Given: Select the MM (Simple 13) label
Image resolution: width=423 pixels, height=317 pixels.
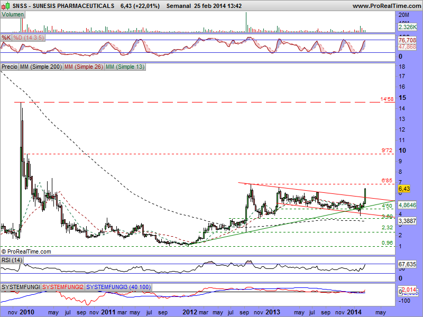Looking at the screenshot, I should (x=125, y=67).
